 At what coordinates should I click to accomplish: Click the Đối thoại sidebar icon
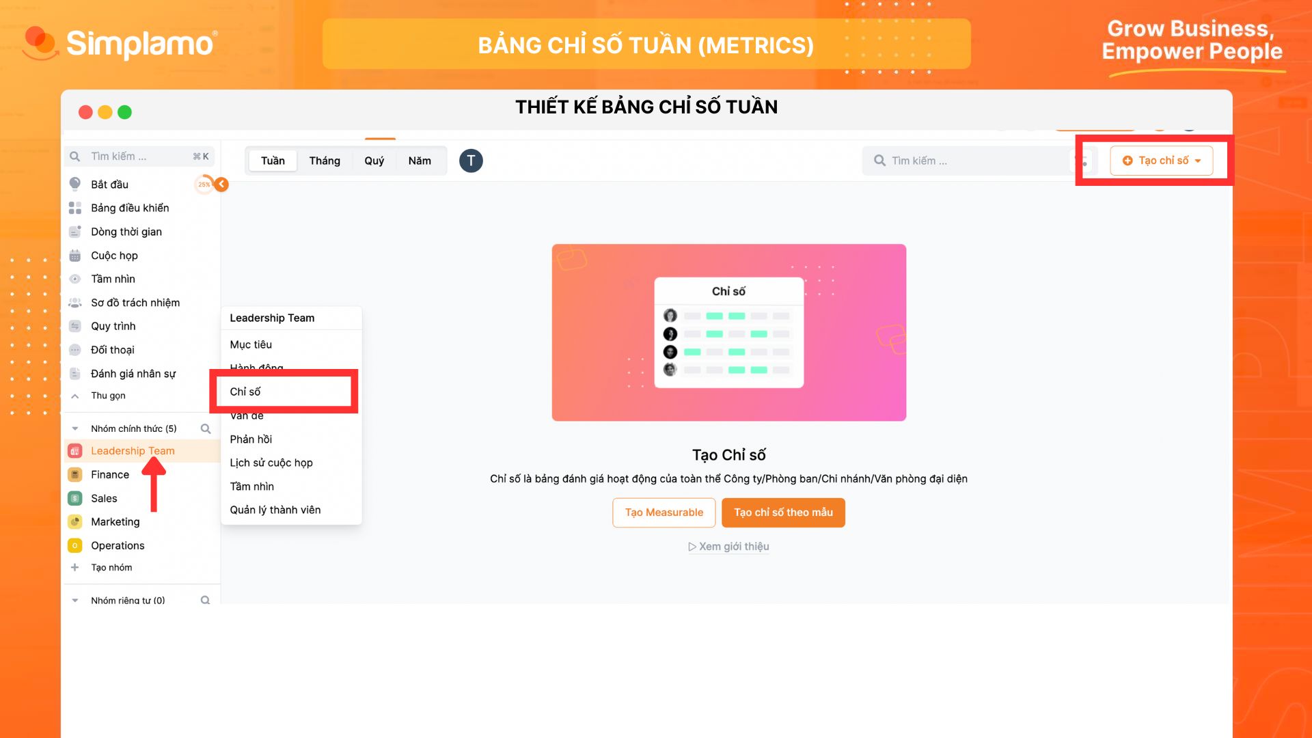(x=77, y=348)
